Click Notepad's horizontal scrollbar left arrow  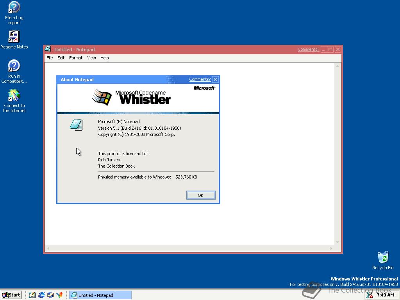48,248
